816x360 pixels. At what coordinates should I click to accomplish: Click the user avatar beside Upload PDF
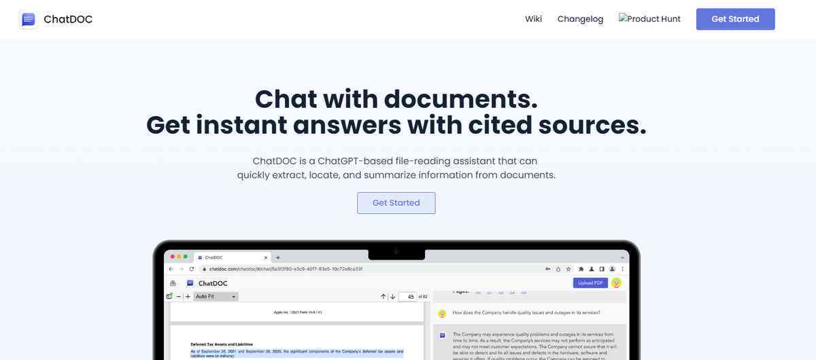tap(616, 283)
